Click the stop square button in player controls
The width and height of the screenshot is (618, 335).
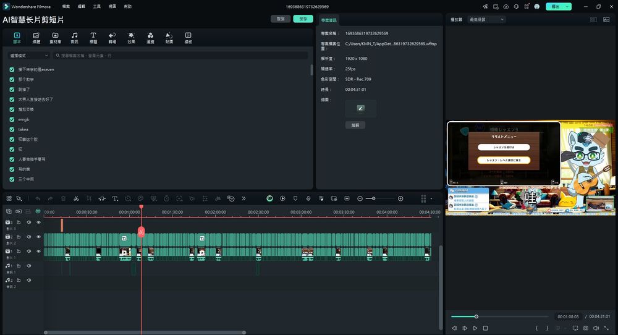[486, 328]
